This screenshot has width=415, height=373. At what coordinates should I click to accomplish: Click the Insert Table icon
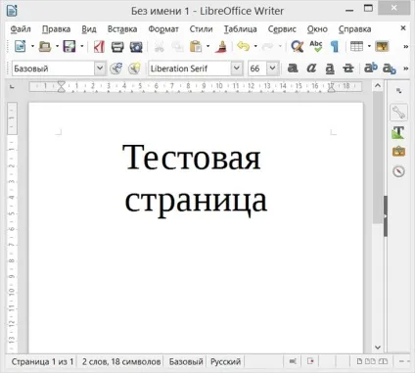[356, 46]
